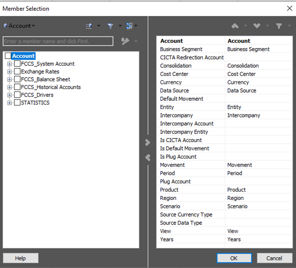This screenshot has width=296, height=268.
Task: Click the Find binoculars icon
Action: point(125,41)
